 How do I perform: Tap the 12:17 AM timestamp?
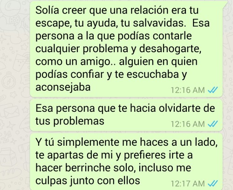pos(188,183)
